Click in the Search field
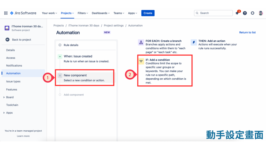The height and width of the screenshot is (149, 266). coord(213,13)
